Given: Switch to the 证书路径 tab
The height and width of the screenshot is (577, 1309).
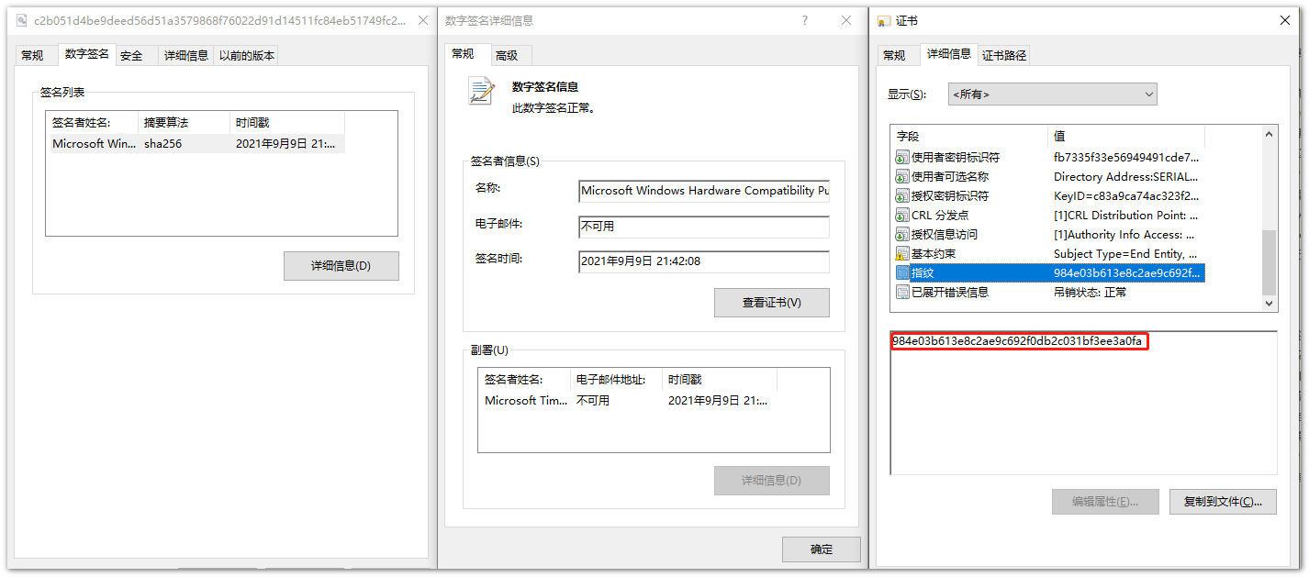Looking at the screenshot, I should pyautogui.click(x=1004, y=55).
